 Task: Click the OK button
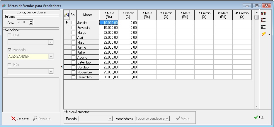(x=259, y=117)
